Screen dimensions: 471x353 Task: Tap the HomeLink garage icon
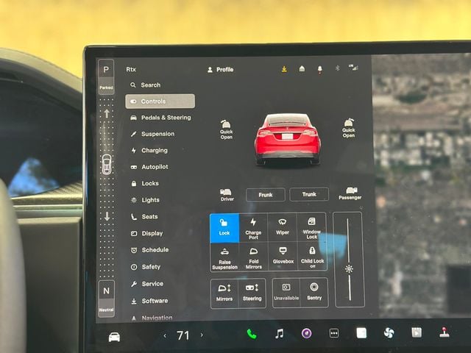pyautogui.click(x=302, y=69)
